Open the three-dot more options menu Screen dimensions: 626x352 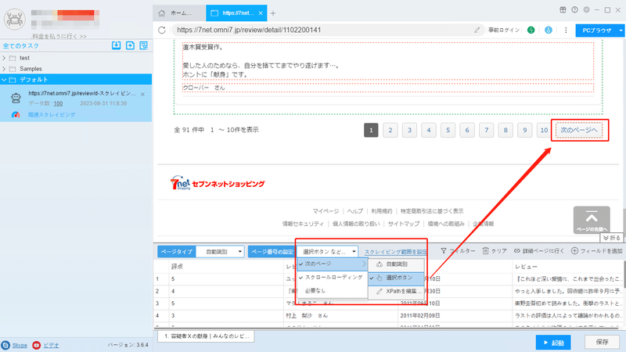point(566,30)
